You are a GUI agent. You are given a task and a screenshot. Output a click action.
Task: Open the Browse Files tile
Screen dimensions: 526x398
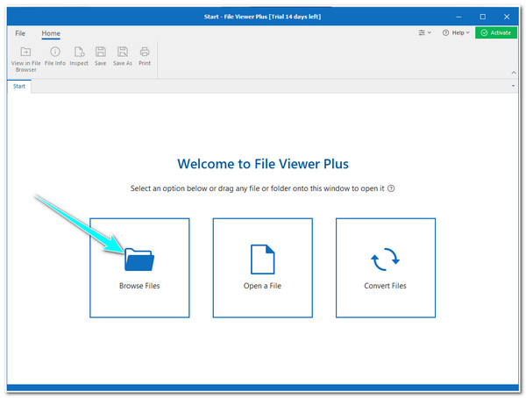tap(139, 267)
